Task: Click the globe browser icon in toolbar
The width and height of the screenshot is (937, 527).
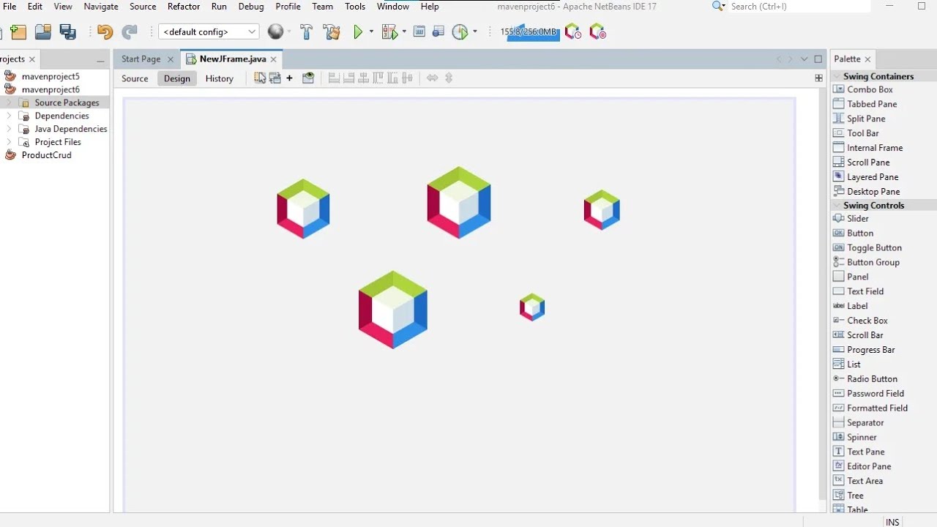Action: (275, 32)
